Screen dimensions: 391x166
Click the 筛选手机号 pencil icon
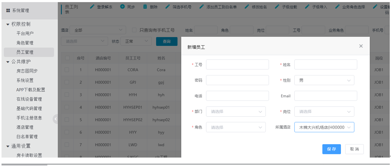pos(167,7)
